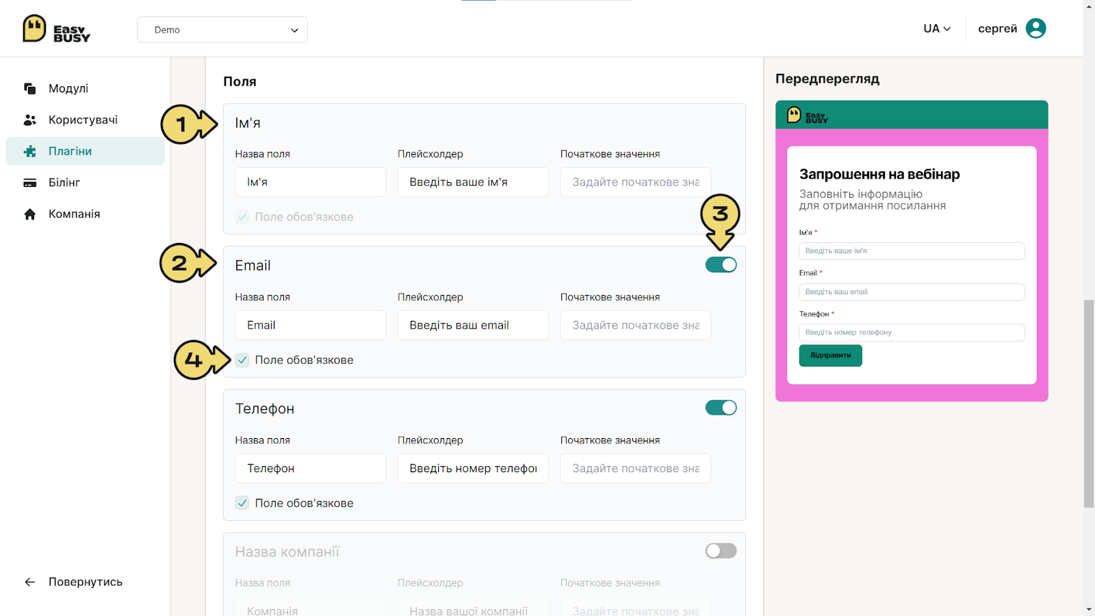
Task: Enable the Назва компанії field toggle
Action: (x=721, y=551)
